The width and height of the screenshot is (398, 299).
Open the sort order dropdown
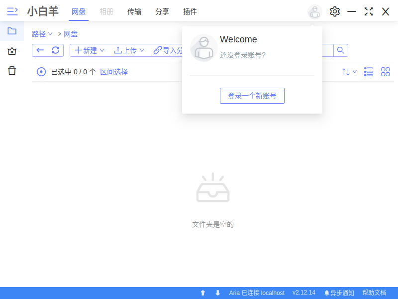tap(349, 72)
